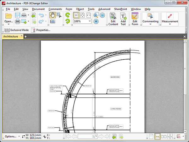Open a file with the Open folder icon
The width and height of the screenshot is (189, 142).
[x=9, y=16]
